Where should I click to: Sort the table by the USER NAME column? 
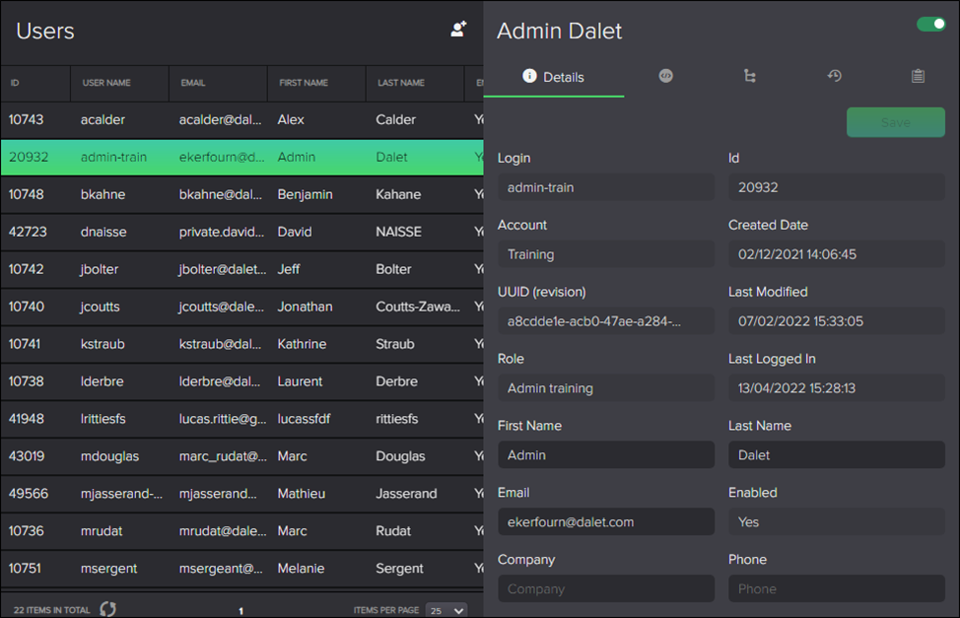coord(108,84)
